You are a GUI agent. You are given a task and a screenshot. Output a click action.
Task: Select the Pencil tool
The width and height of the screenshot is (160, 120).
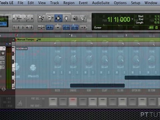tap(83, 18)
